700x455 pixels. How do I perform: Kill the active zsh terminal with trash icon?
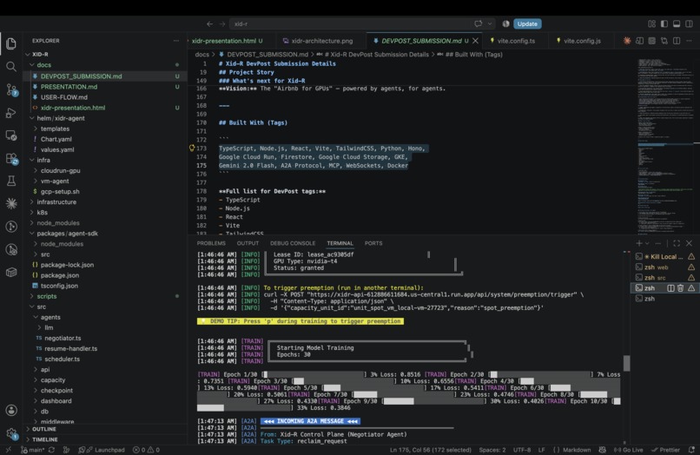tap(680, 288)
